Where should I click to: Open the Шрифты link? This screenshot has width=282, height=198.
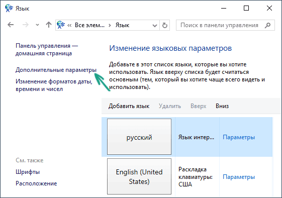point(28,172)
